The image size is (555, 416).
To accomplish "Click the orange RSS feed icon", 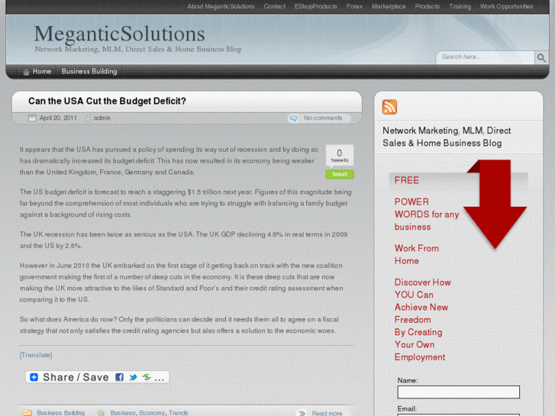I will (x=389, y=107).
